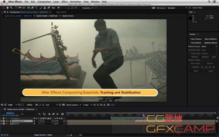This screenshot has height=137, width=219.
Task: Select the Pen tool
Action: pos(32,8)
